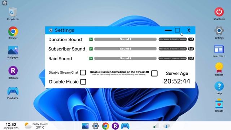Click the weather Partly Cloudy widget
Screen dimensions: 231x130
(x=36, y=126)
